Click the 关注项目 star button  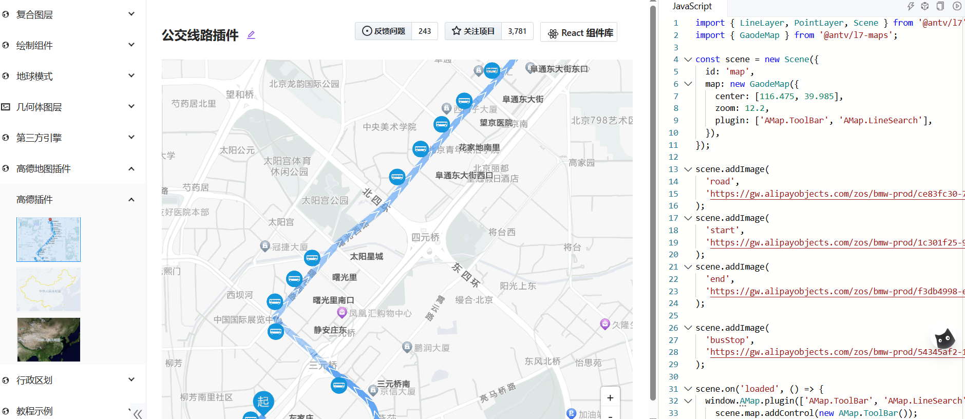coord(473,31)
